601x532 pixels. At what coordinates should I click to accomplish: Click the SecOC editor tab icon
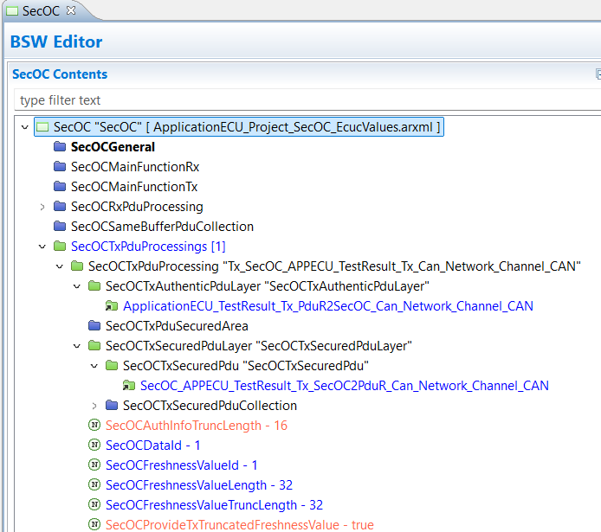pos(12,11)
